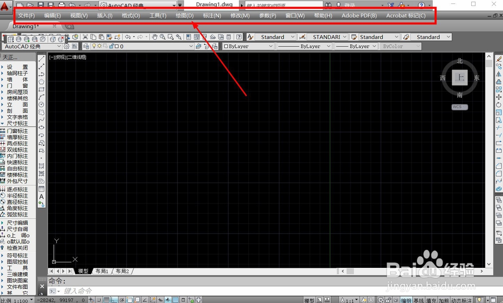Screen dimensions: 503x303
Task: Click the Text Style icon before Standard
Action: pyautogui.click(x=250, y=37)
